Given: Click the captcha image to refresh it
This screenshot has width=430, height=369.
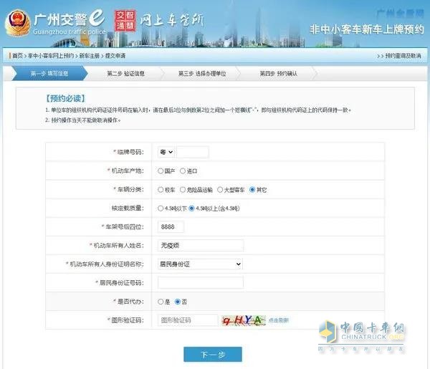Looking at the screenshot, I should click(x=244, y=320).
